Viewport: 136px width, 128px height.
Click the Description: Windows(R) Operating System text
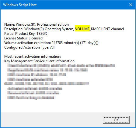pyautogui.click(x=39, y=29)
